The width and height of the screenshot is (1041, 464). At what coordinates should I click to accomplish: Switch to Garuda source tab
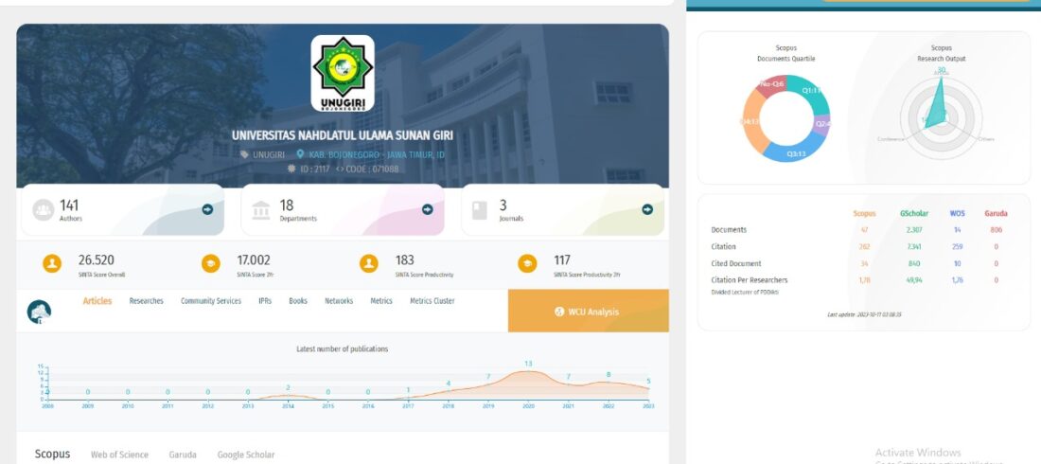click(183, 455)
